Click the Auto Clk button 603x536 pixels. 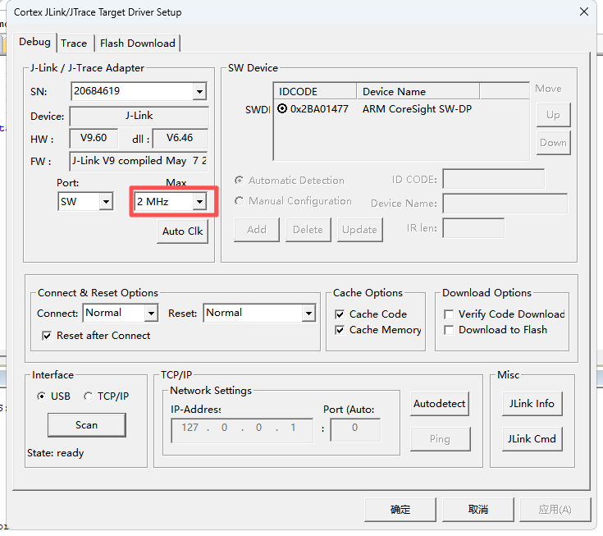[x=182, y=231]
